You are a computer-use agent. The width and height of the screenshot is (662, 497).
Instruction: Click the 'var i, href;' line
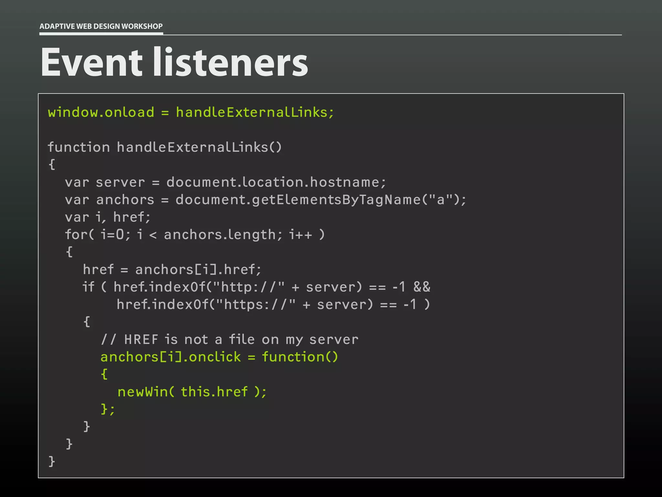click(x=108, y=217)
